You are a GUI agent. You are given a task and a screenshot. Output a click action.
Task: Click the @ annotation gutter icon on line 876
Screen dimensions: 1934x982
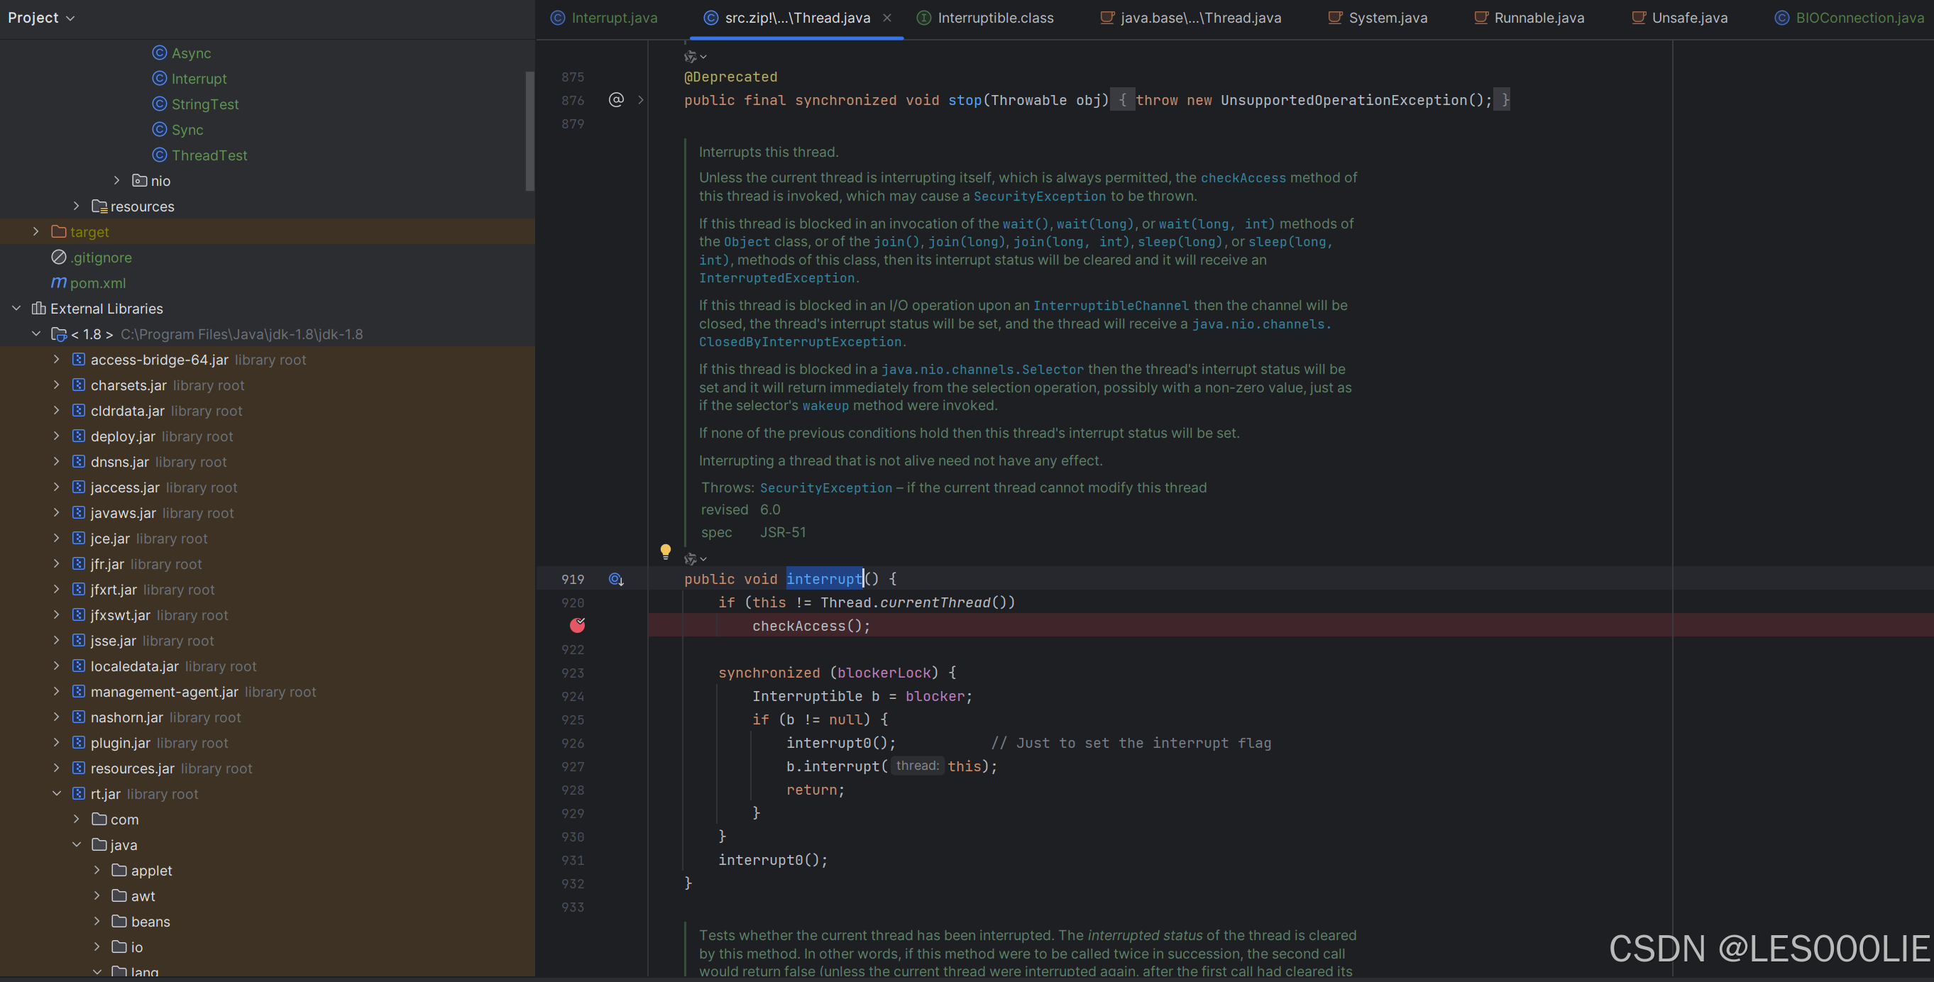[x=616, y=100]
